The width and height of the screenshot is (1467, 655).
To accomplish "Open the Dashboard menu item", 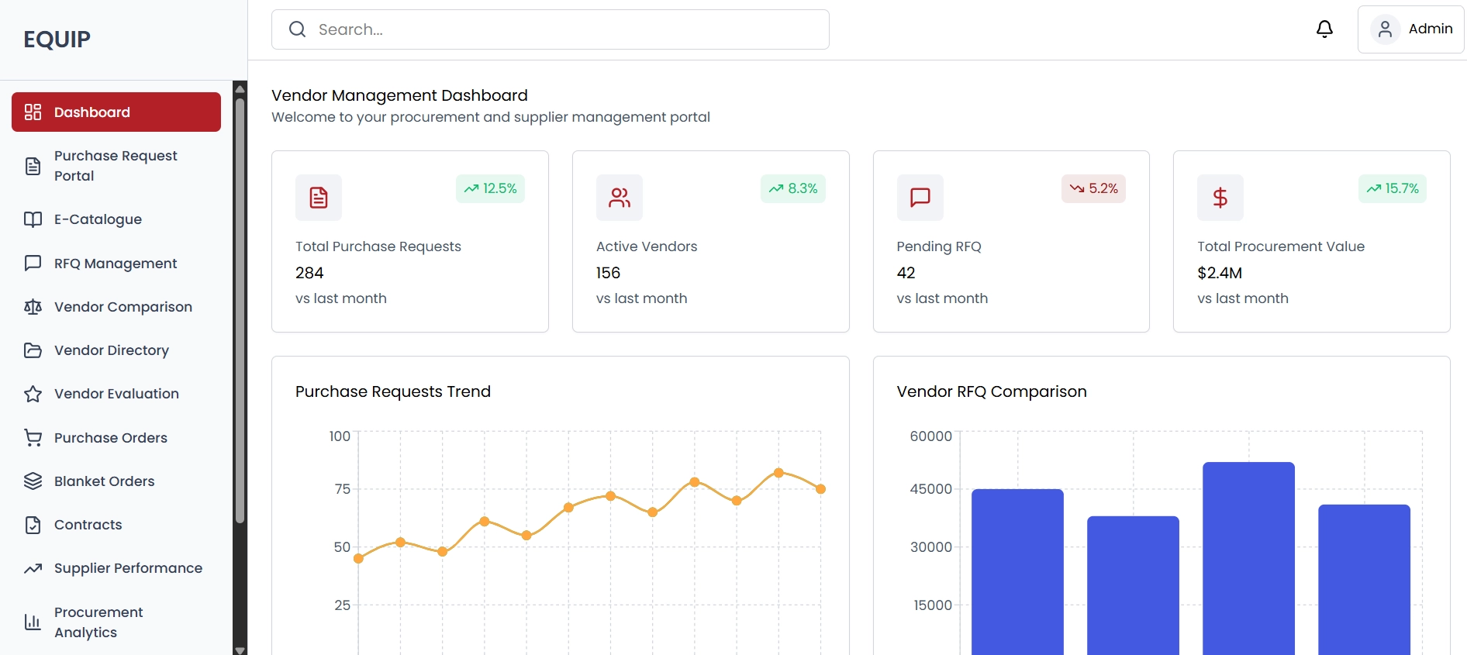I will [116, 112].
